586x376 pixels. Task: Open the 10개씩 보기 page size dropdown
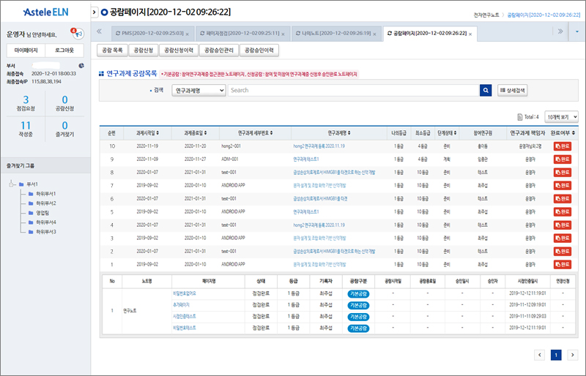click(562, 116)
